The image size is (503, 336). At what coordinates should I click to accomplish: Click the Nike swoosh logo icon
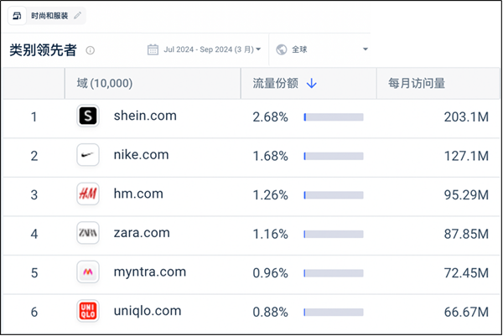[88, 155]
